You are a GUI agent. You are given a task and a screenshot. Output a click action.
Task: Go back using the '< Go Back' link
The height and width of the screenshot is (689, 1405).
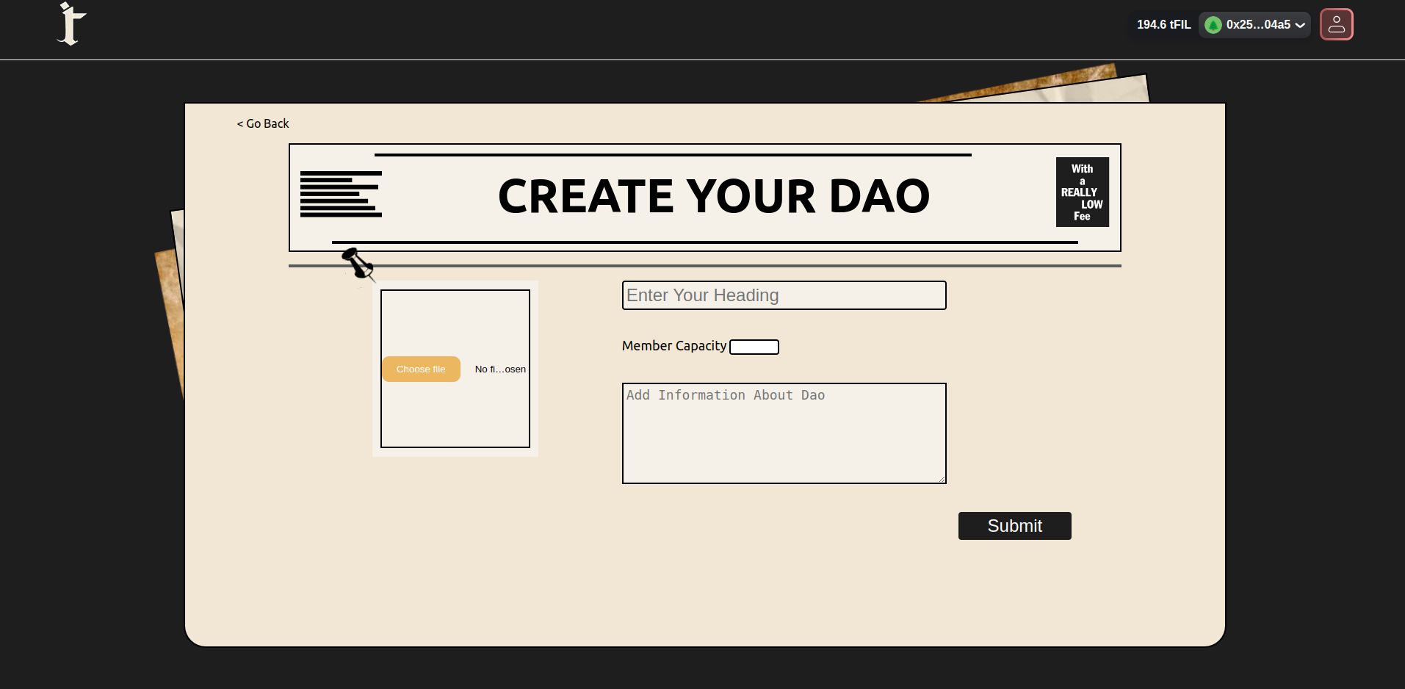[x=263, y=123]
